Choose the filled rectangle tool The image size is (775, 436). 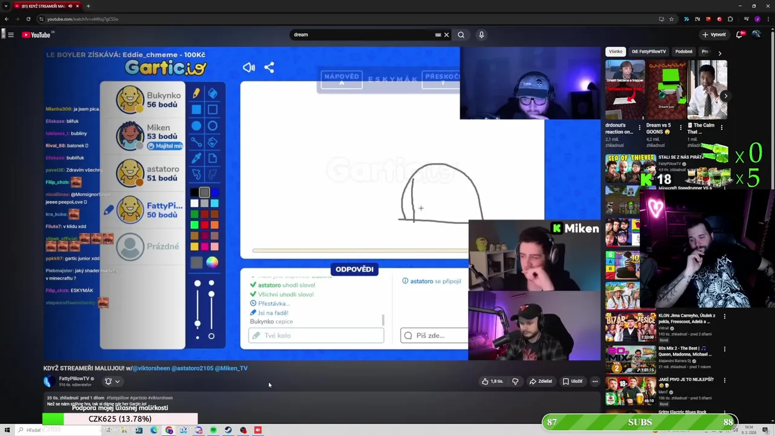(x=196, y=110)
